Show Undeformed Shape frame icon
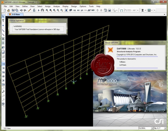 (122, 10)
